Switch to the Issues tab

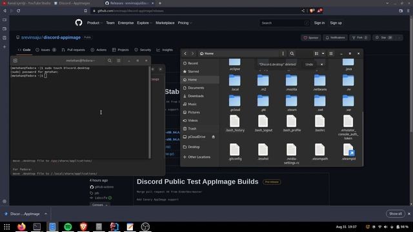point(46,50)
